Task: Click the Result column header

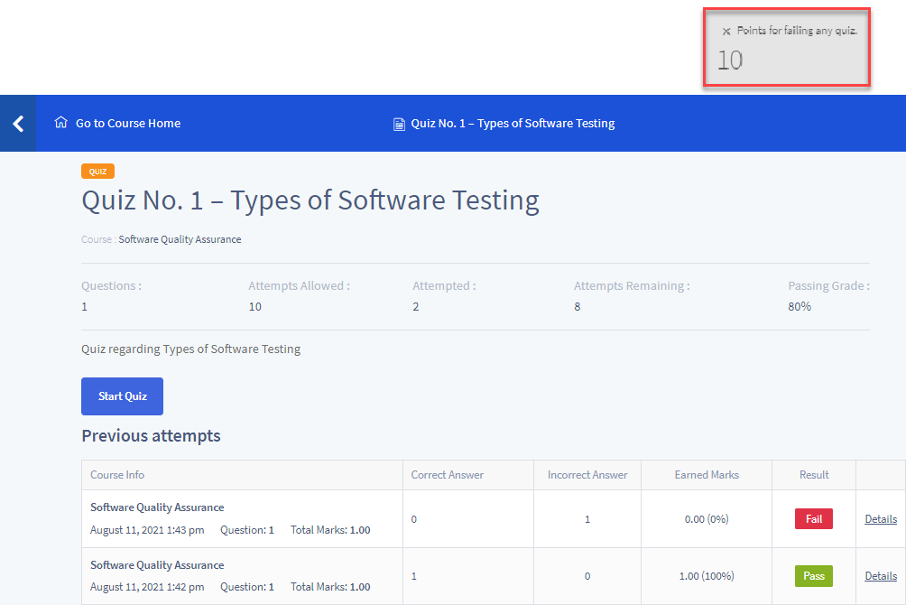Action: (x=813, y=475)
